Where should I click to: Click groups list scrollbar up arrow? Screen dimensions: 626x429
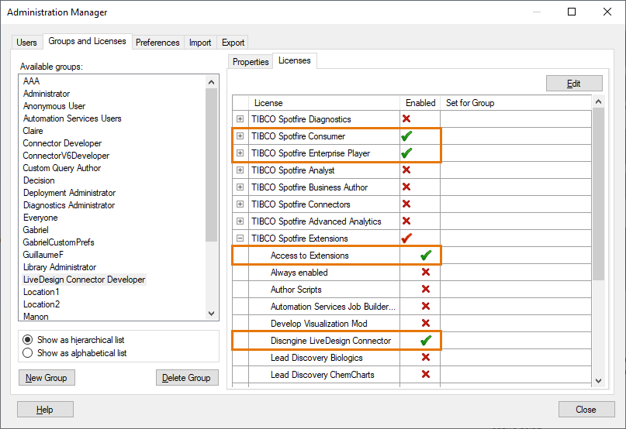click(212, 82)
